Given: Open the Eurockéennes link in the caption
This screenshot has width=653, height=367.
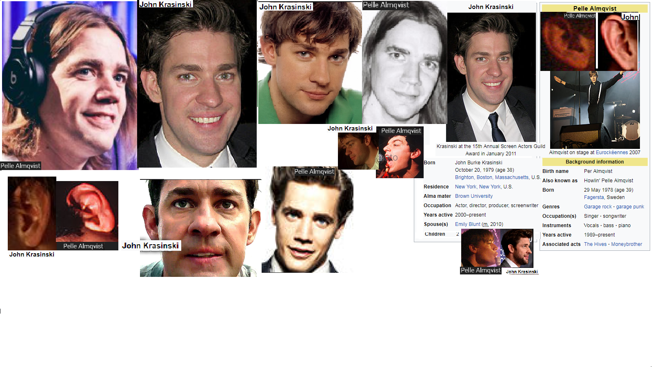Looking at the screenshot, I should coord(611,153).
